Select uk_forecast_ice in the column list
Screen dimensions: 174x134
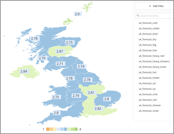tap(147, 83)
